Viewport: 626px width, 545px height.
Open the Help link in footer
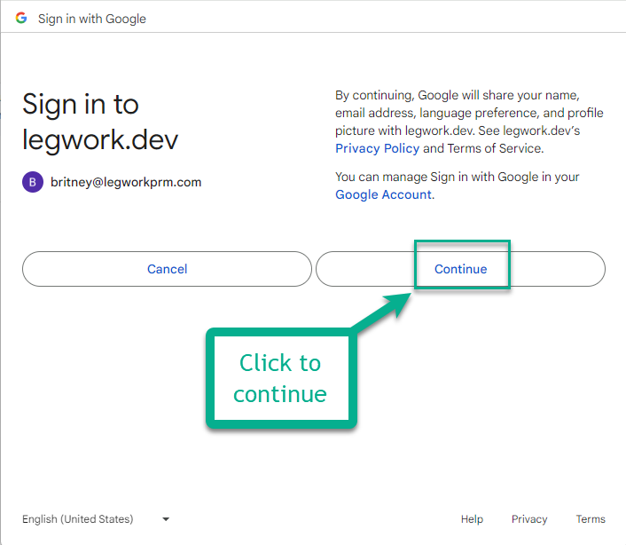472,519
